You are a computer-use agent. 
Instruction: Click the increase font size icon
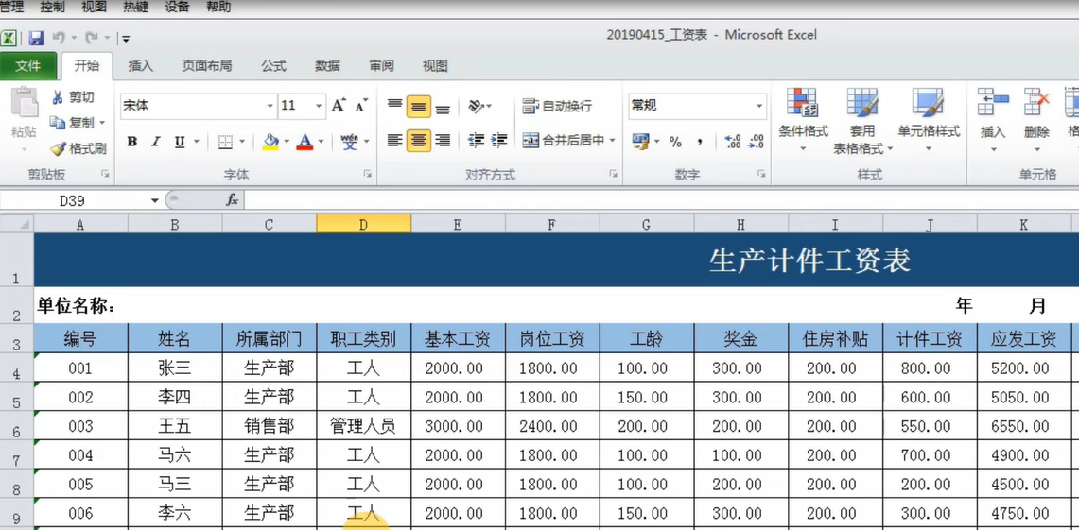pos(338,106)
